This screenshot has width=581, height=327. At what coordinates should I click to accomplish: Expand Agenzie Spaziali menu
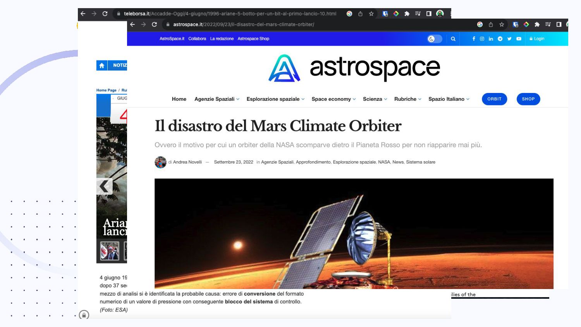click(217, 99)
